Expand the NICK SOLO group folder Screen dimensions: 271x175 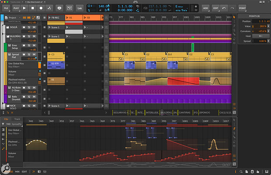[8, 106]
